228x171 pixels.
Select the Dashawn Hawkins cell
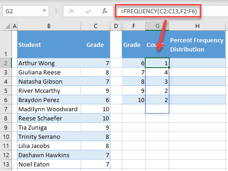point(49,155)
